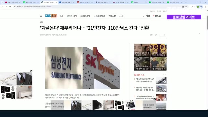The width and height of the screenshot is (208, 117).
Task: Increase article font size with plus
Action: 165,35
